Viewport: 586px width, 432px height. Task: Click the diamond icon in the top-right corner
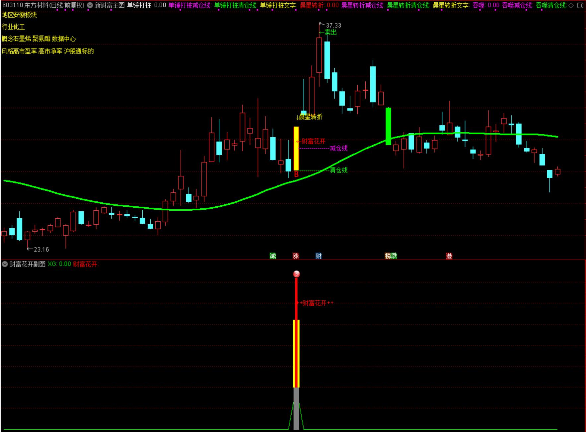pos(571,5)
